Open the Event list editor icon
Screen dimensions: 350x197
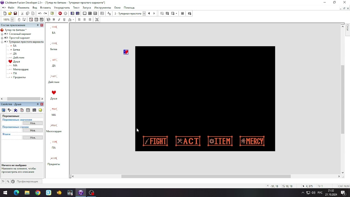pos(95,13)
